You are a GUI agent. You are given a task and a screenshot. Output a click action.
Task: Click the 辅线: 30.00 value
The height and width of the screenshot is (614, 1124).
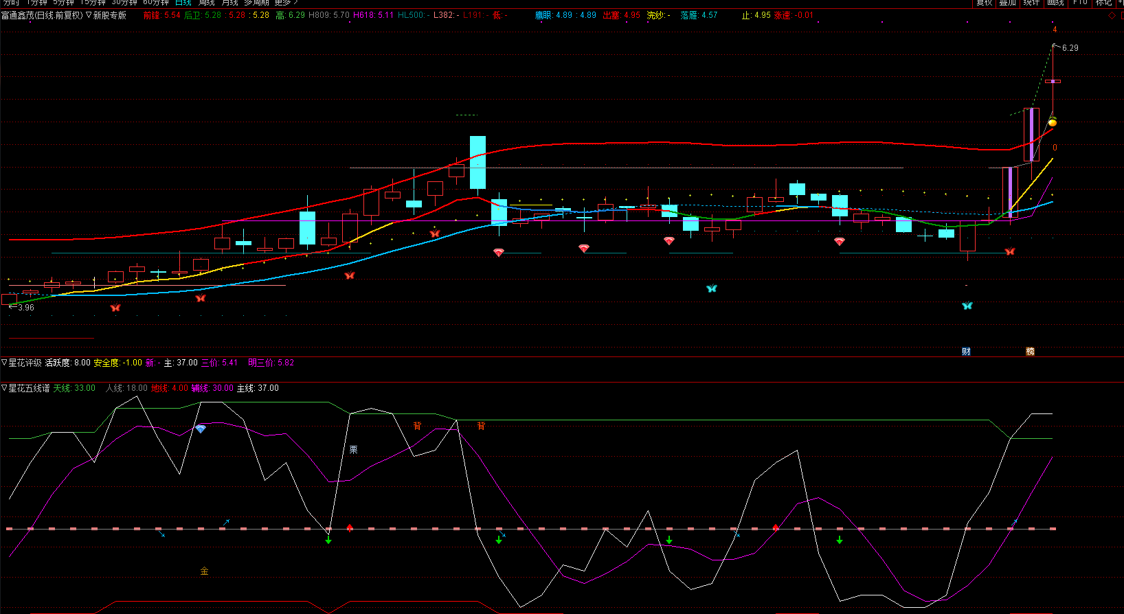(212, 388)
